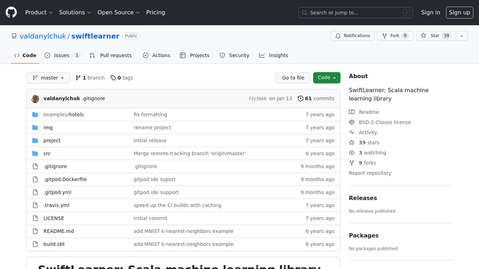Screen dimensions: 479x269
Task: Open commit hash f2c3b66
Action: pyautogui.click(x=258, y=99)
